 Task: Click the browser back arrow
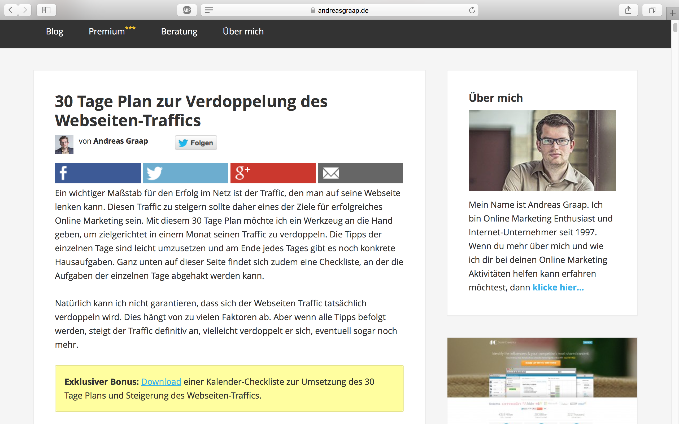point(11,10)
